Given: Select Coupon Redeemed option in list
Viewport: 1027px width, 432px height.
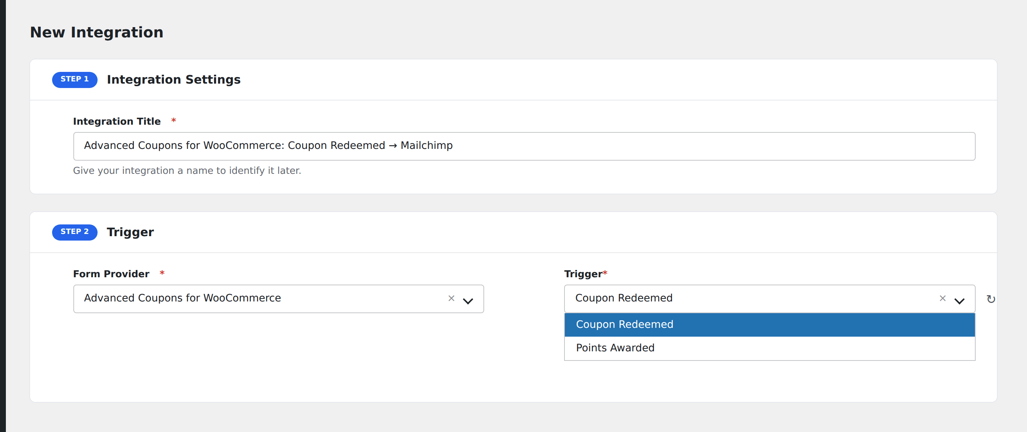Looking at the screenshot, I should click(770, 325).
